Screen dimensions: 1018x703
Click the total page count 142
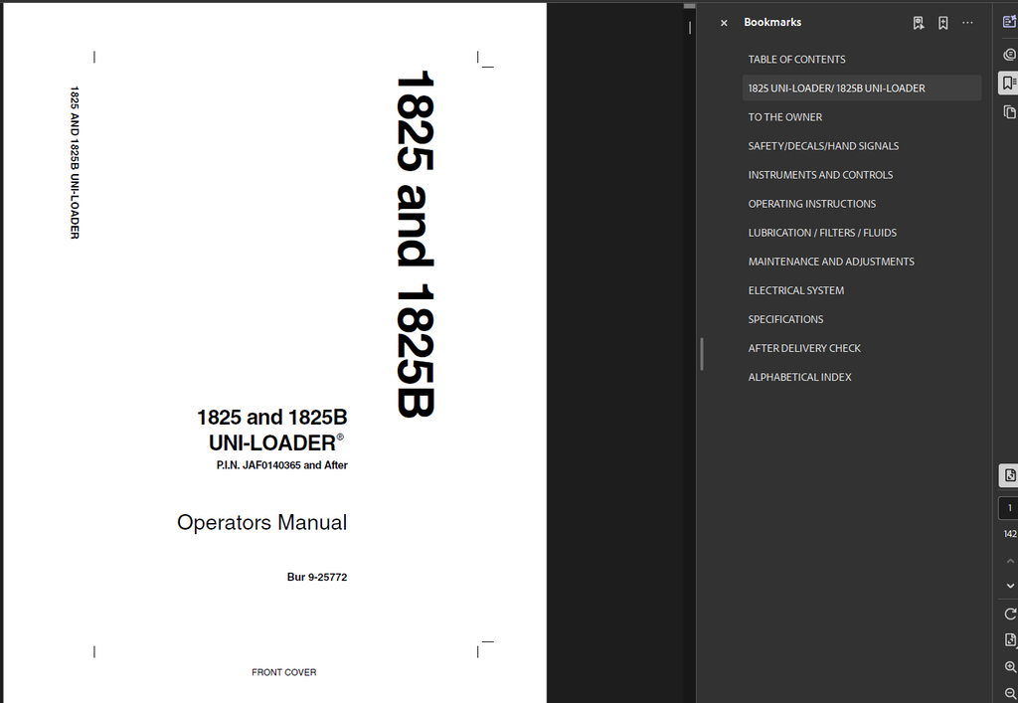[1010, 534]
